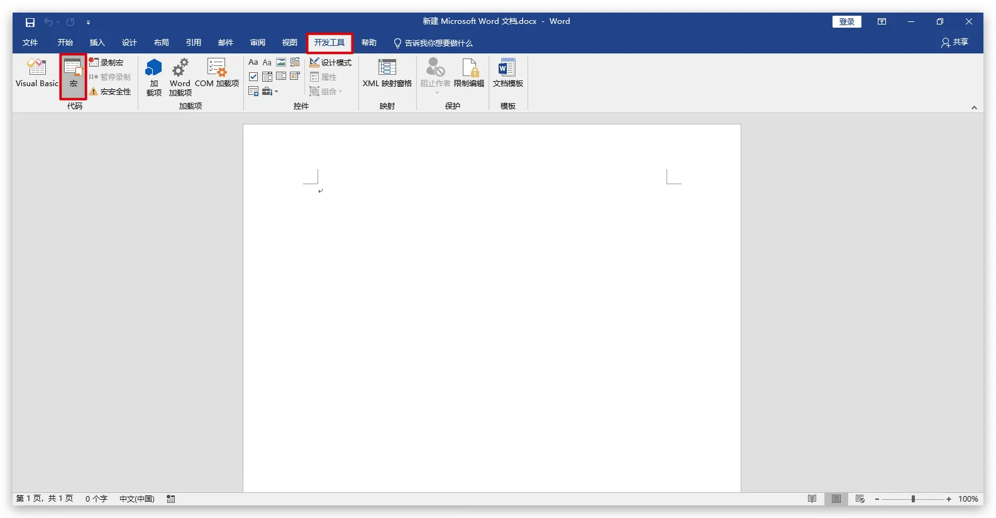Open Quick Access Toolbar customize dropdown
The height and width of the screenshot is (518, 996).
pyautogui.click(x=88, y=23)
